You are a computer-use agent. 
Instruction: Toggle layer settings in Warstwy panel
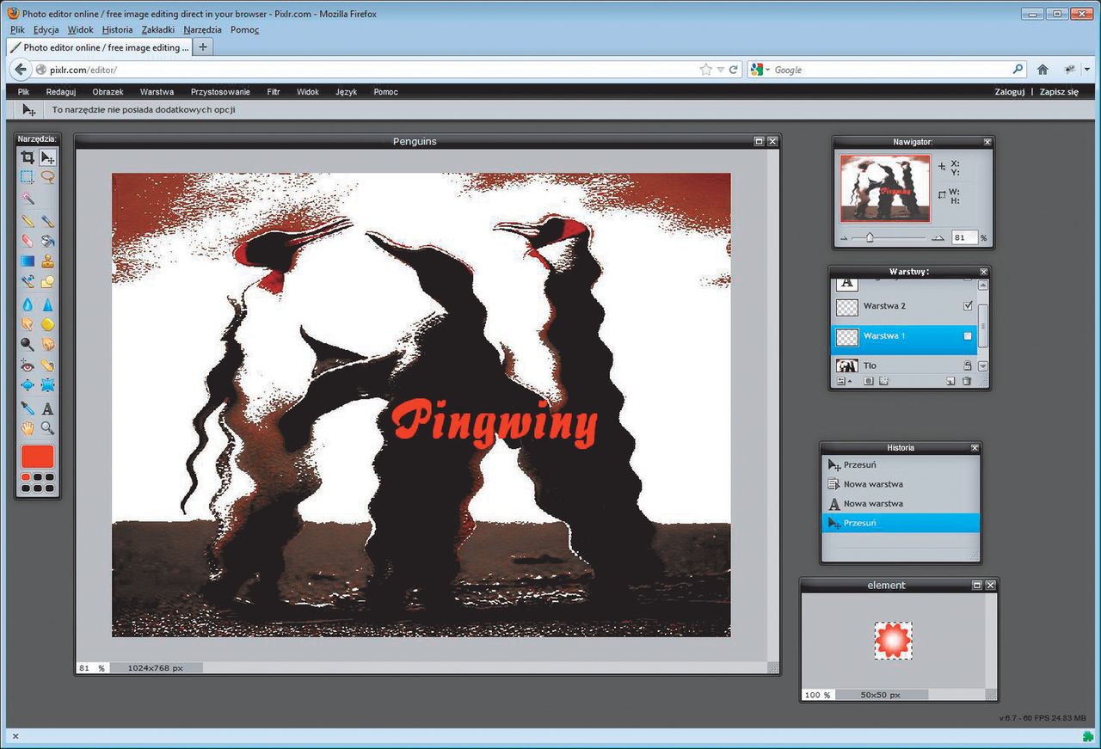[846, 381]
